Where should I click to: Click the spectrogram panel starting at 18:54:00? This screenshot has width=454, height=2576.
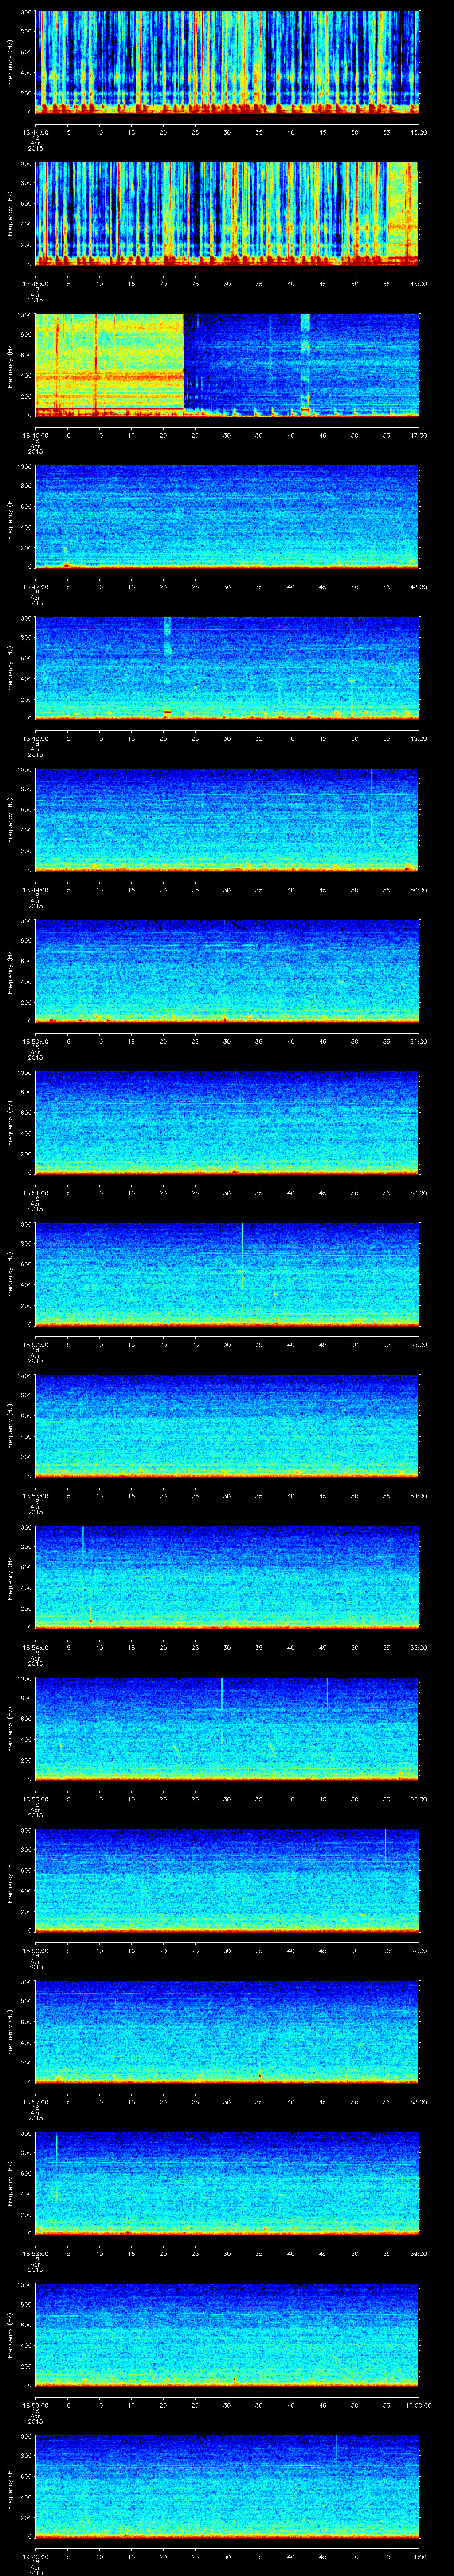click(x=227, y=1577)
